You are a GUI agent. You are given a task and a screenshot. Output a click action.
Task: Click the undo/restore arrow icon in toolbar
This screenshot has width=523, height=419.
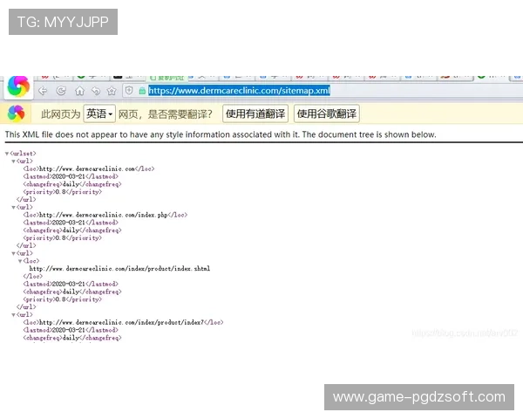(95, 90)
